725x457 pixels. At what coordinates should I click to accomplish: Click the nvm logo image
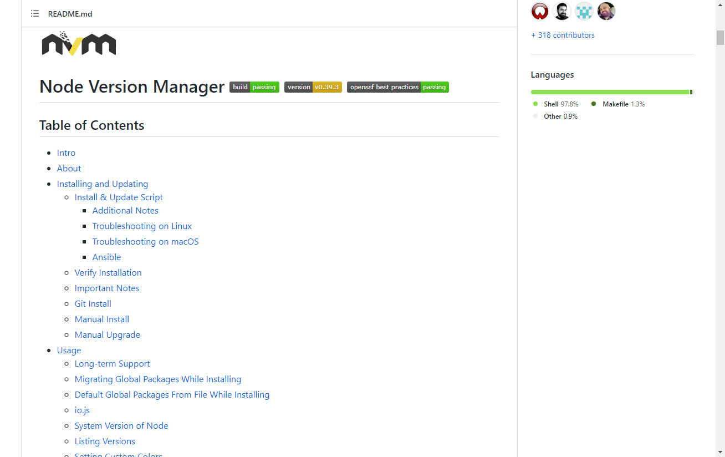point(79,43)
